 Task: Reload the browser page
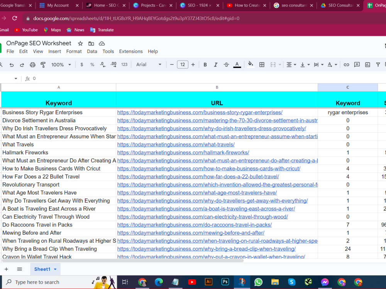[15, 18]
